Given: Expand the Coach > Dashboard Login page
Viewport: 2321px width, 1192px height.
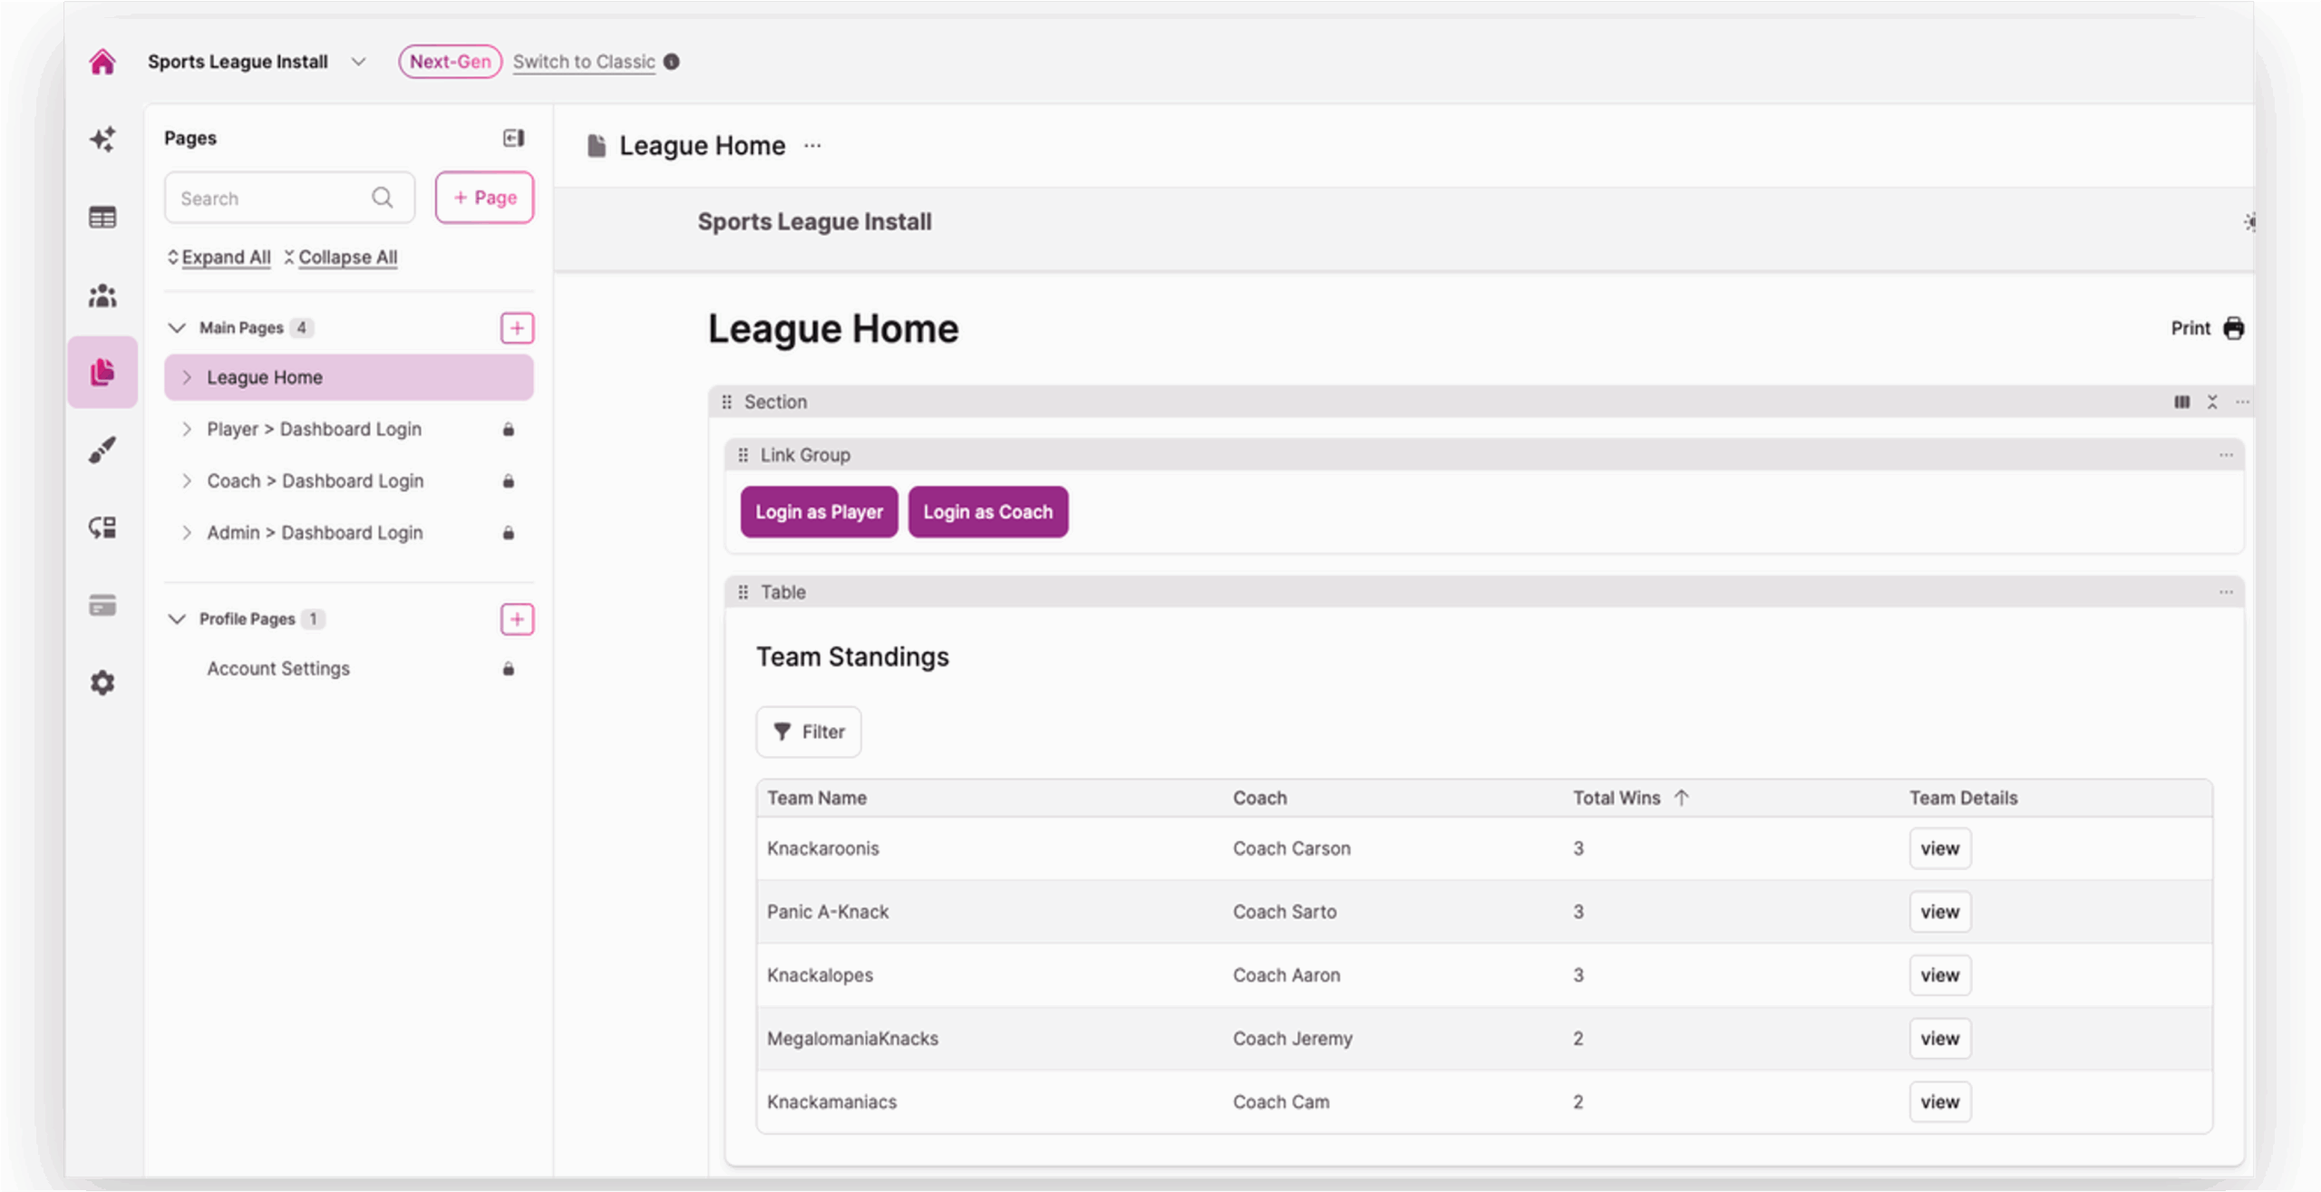Looking at the screenshot, I should (x=187, y=480).
